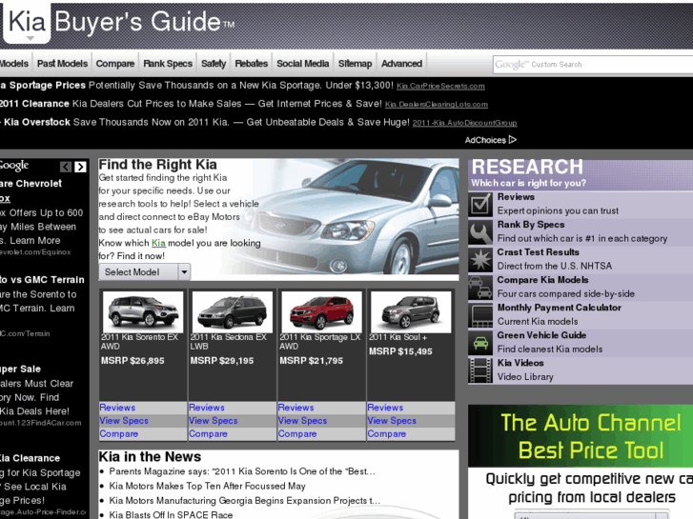Click the Reviews checkmark icon
Viewport: 693px width, 519px height.
[480, 205]
